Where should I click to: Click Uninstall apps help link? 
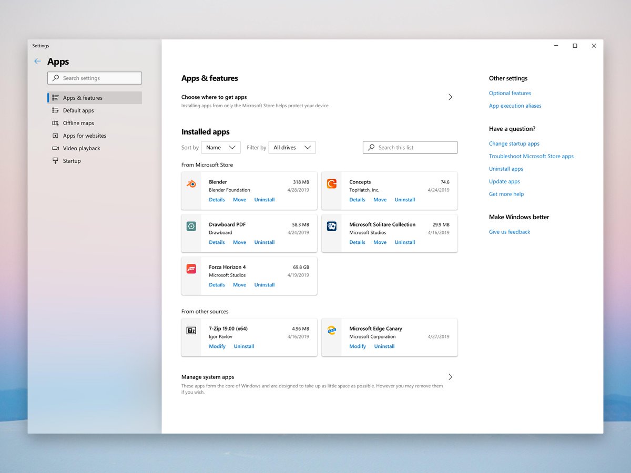506,169
